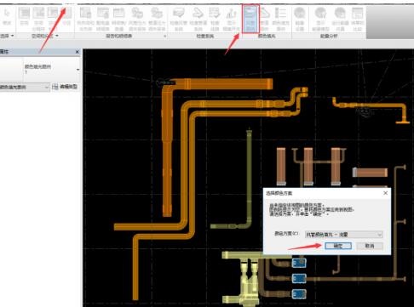Click Cancel in color scheme dialog

[370, 246]
